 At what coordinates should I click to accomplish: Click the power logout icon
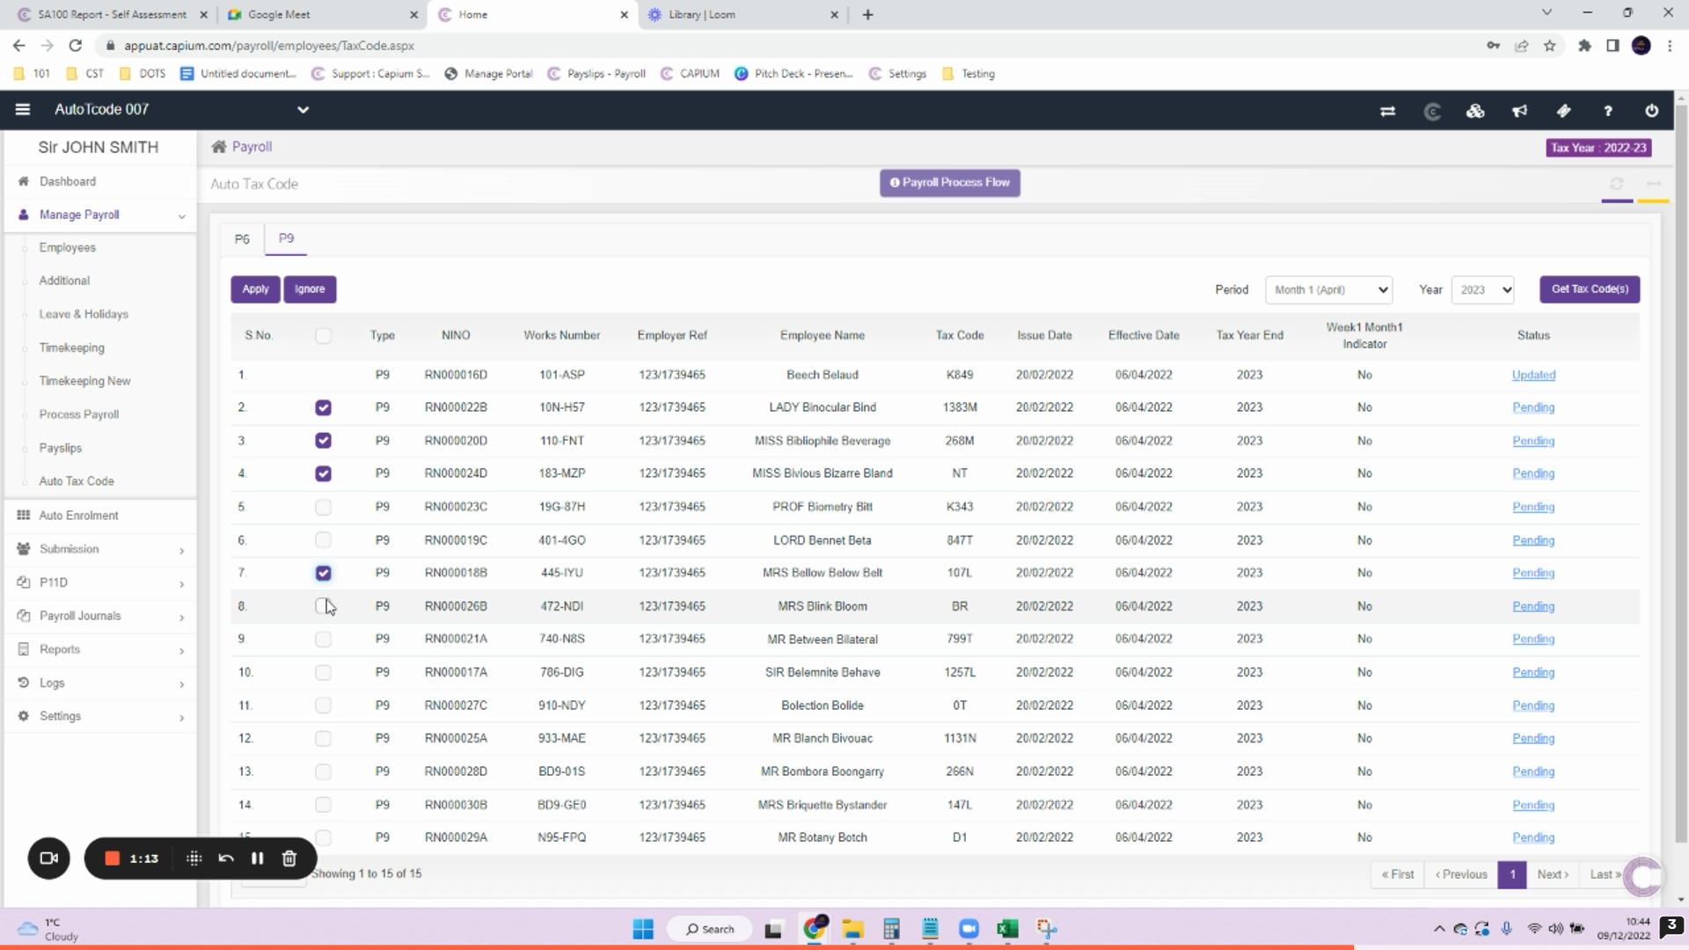coord(1651,111)
